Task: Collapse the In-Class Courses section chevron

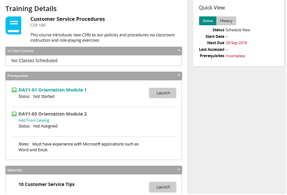Action: [x=178, y=50]
